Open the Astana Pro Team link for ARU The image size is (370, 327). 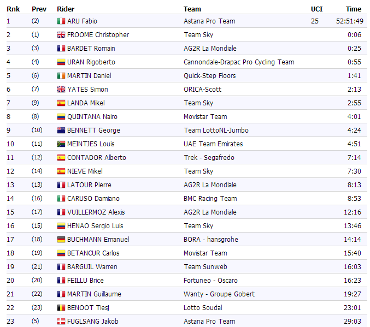coord(209,21)
